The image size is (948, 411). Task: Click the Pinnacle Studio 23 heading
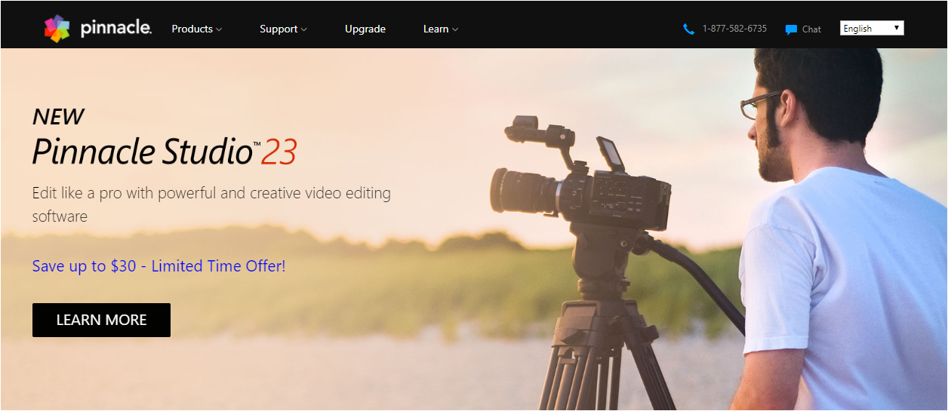click(x=165, y=151)
